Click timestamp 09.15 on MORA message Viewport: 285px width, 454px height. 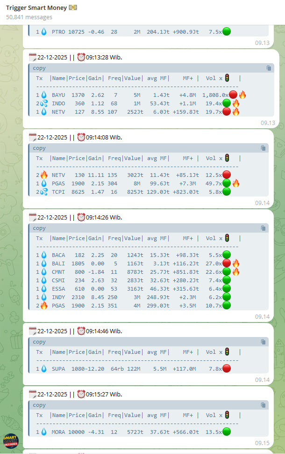262,443
